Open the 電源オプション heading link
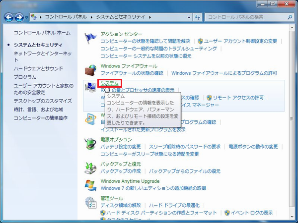 coord(116,140)
